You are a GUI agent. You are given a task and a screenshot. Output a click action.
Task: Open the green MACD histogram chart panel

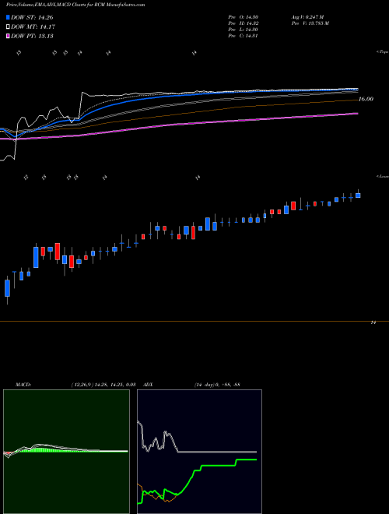[x=66, y=452]
